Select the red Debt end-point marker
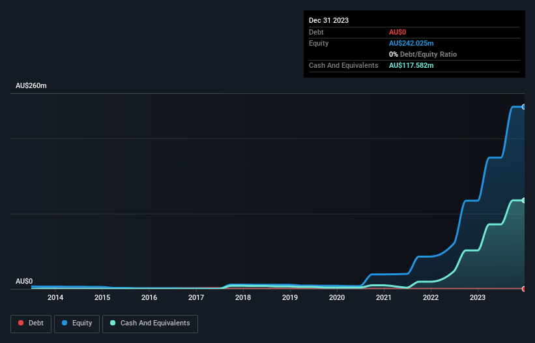 524,289
